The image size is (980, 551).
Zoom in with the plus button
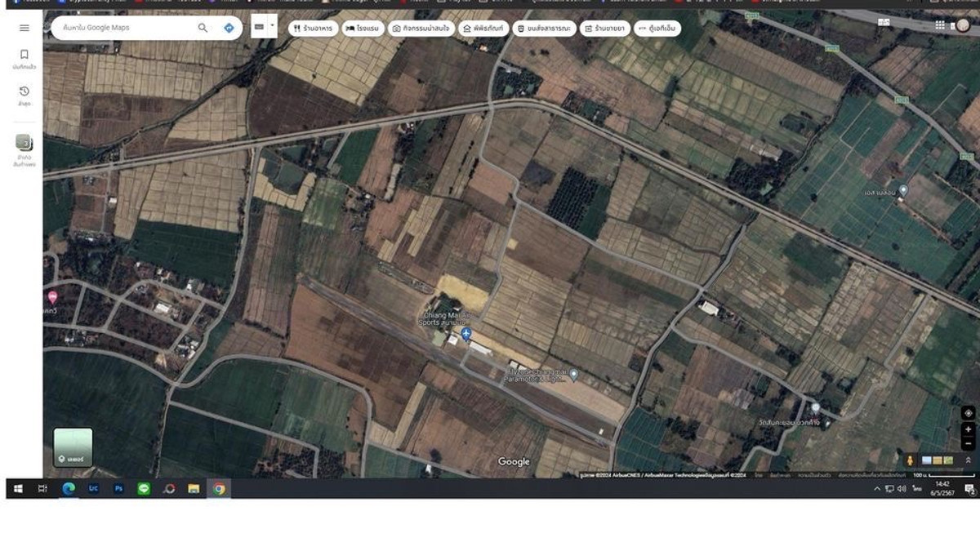point(969,429)
